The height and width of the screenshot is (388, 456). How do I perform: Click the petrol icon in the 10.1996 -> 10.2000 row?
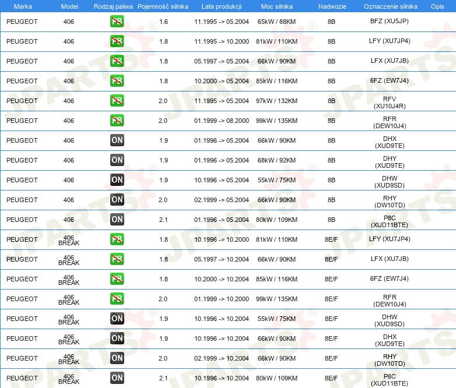tap(117, 239)
